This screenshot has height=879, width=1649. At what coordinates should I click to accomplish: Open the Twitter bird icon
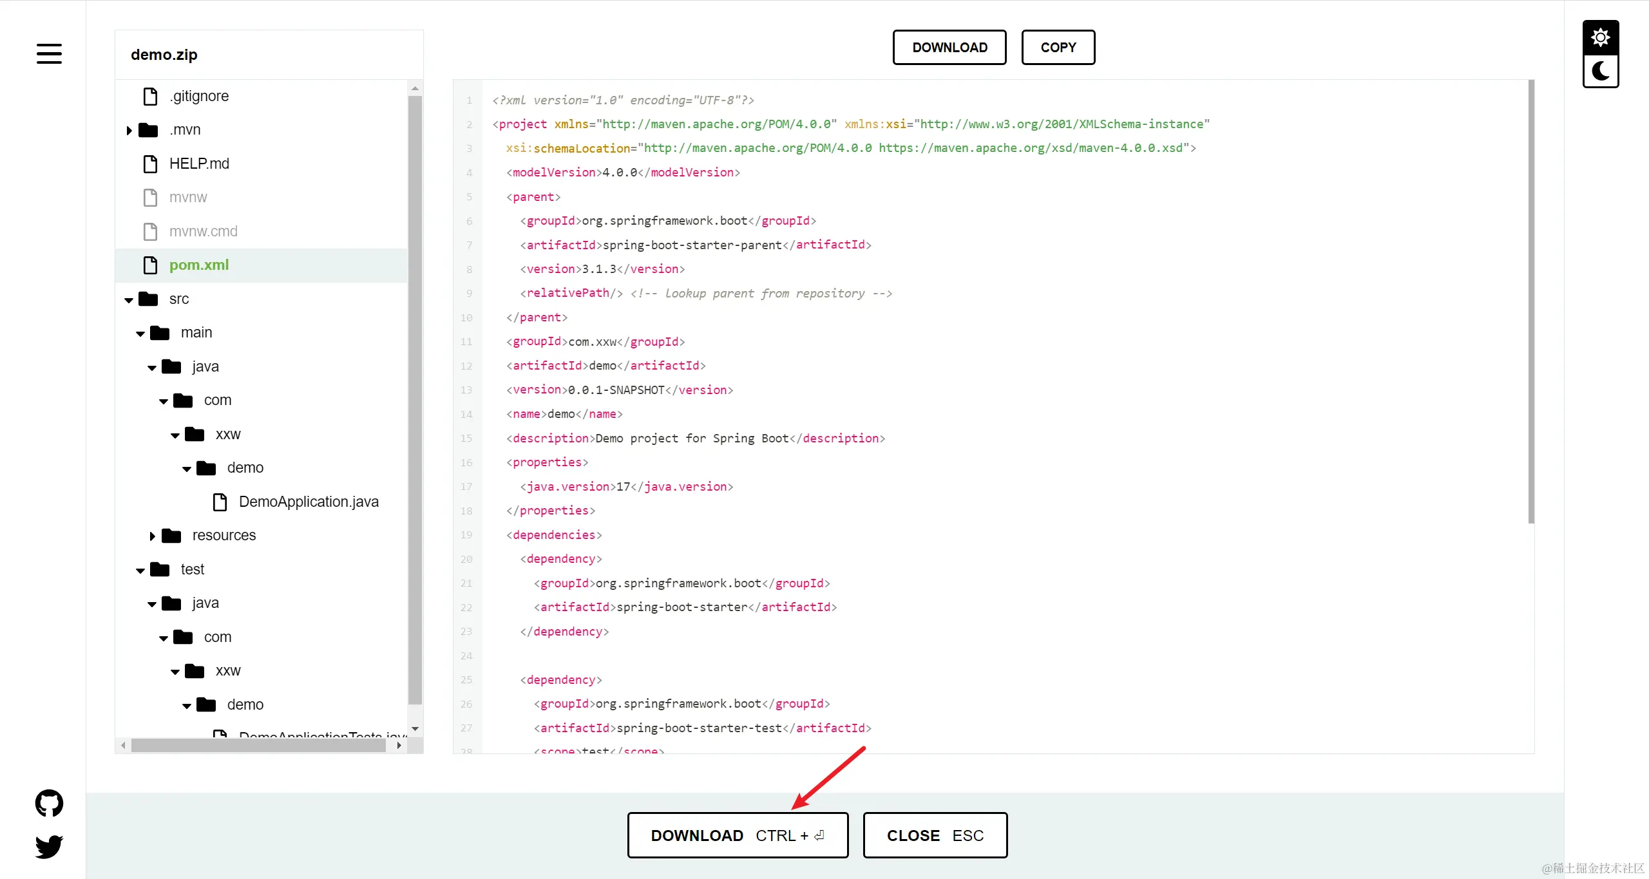click(x=49, y=846)
